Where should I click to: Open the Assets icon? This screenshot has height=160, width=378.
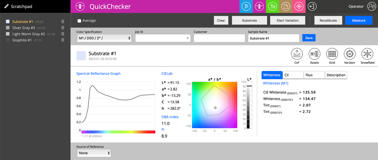[x=314, y=54]
